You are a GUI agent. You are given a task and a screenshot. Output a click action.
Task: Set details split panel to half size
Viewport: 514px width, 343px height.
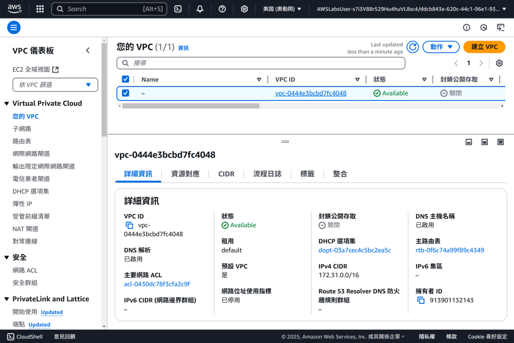coord(484,142)
